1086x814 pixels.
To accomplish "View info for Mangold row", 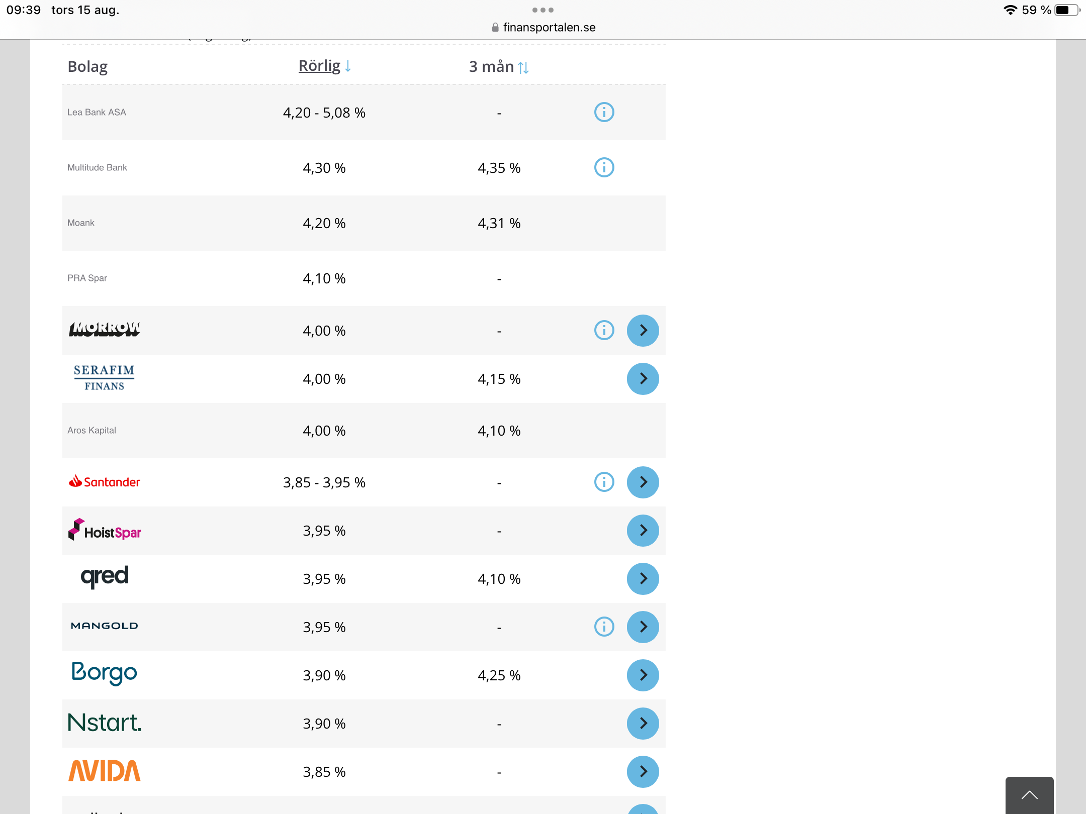I will [x=604, y=627].
